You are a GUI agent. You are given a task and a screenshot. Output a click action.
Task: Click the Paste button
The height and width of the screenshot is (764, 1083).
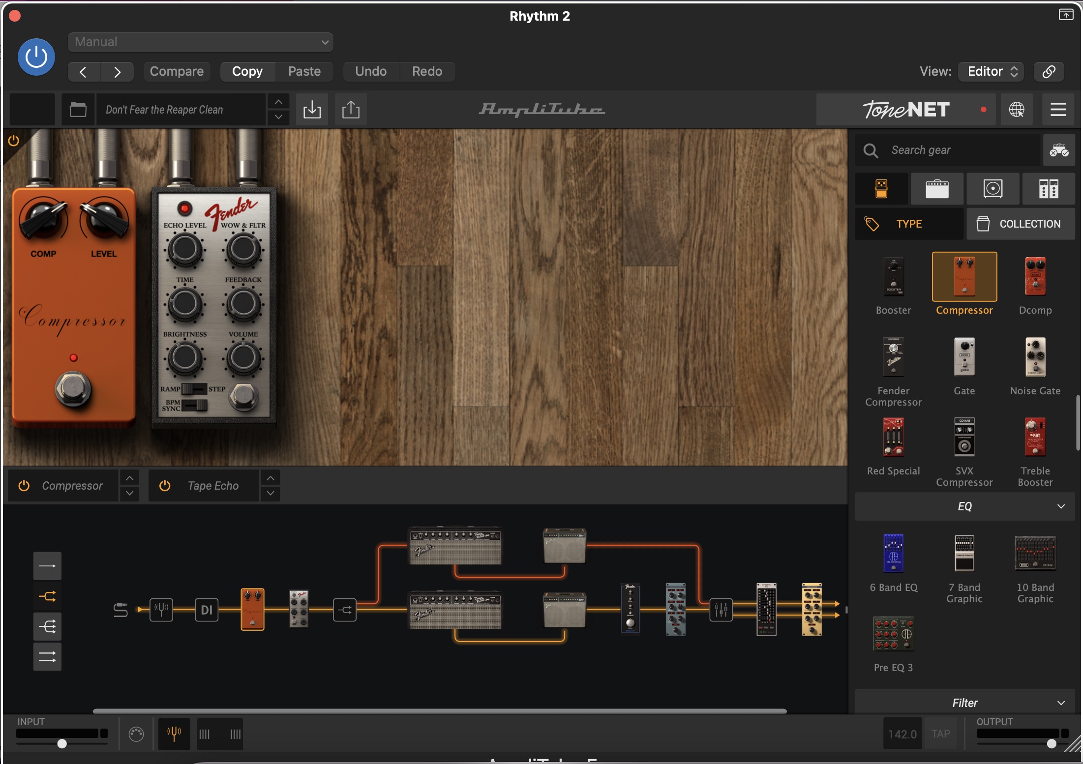tap(304, 72)
